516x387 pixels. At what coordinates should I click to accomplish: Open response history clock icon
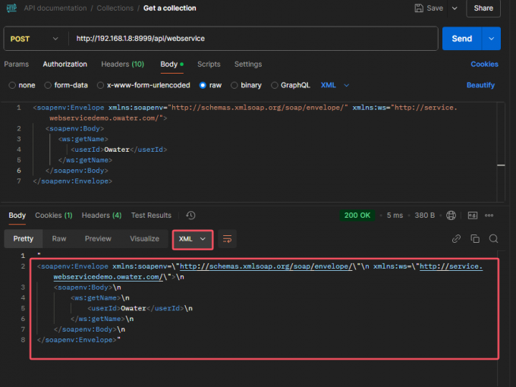190,216
